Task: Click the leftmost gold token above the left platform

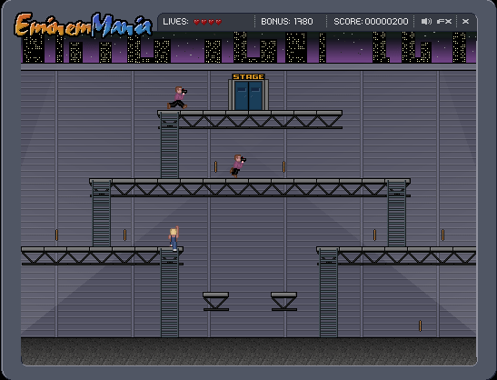Action: tap(56, 235)
